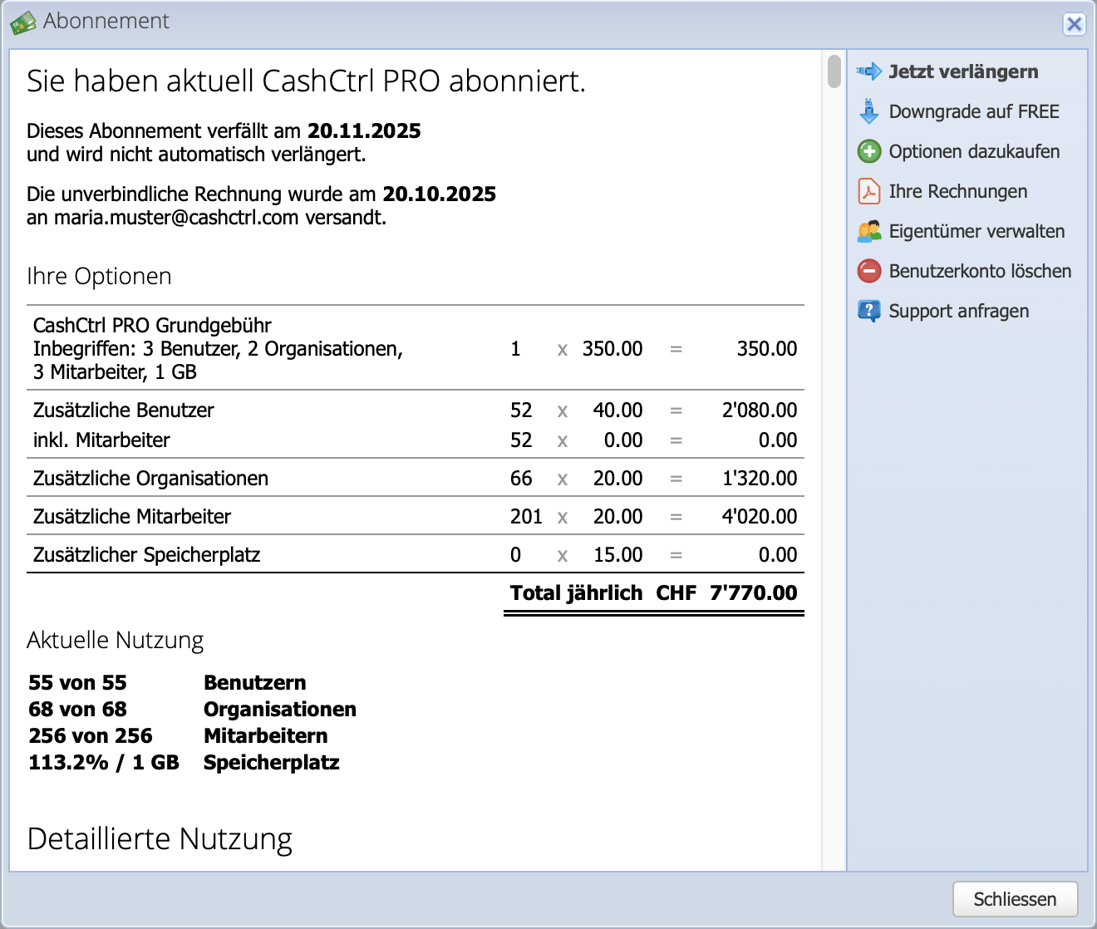Open Optionen dazukaufen

pyautogui.click(x=974, y=151)
